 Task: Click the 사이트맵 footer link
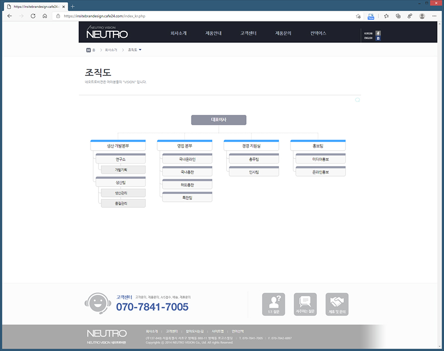coord(217,331)
